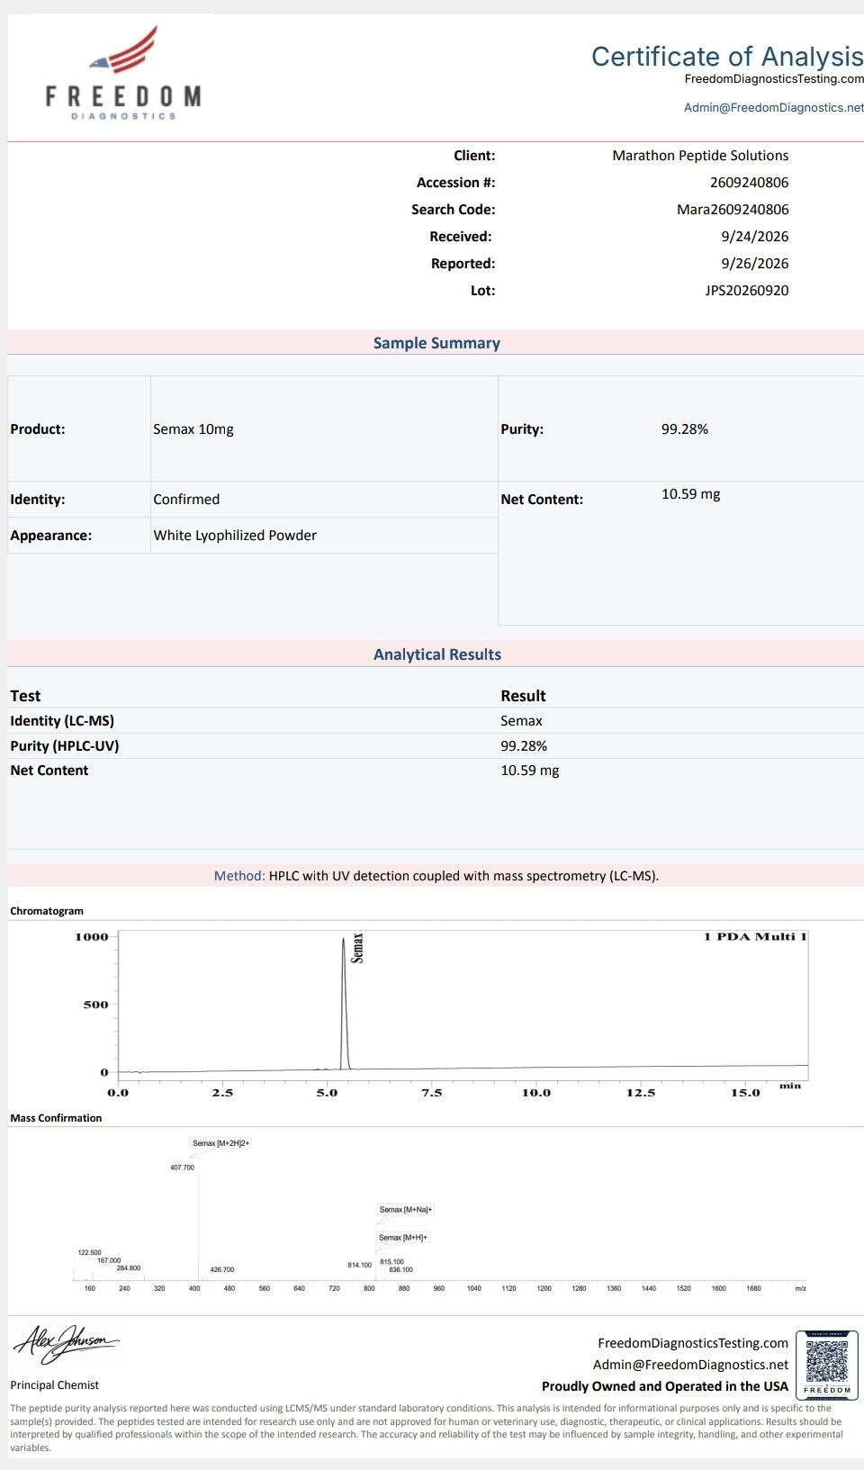Viewport: 864px width, 1470px height.
Task: Select the "Identity (LC-MS)" test row label
Action: tap(62, 721)
